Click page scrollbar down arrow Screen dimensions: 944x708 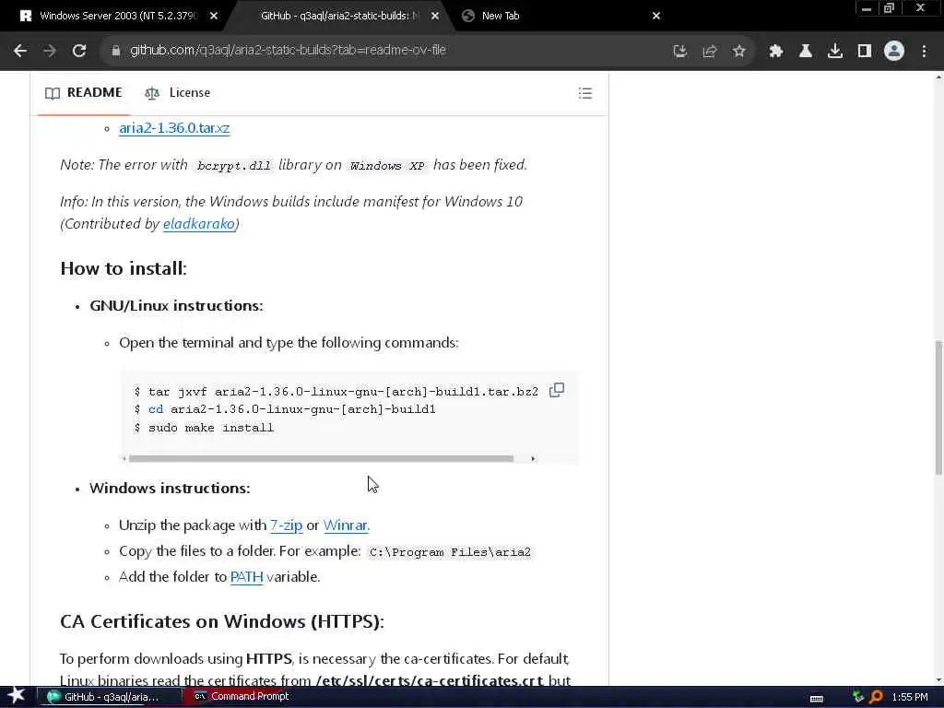(x=938, y=680)
